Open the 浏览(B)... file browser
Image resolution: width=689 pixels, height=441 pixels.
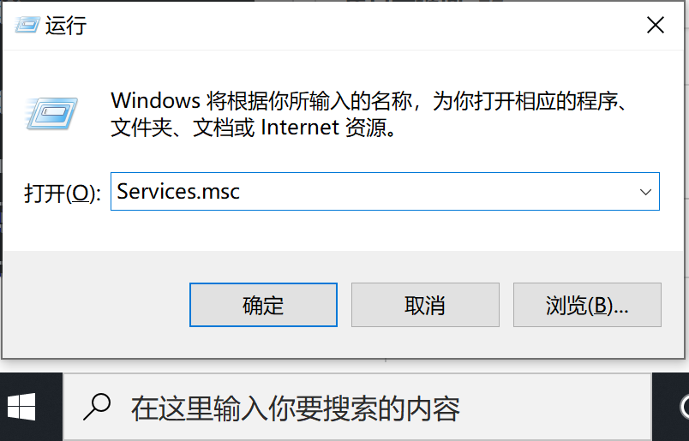coord(587,305)
